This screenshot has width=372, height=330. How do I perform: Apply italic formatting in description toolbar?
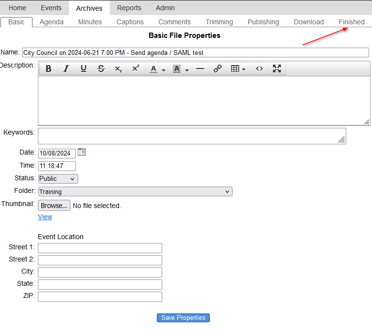pyautogui.click(x=66, y=69)
